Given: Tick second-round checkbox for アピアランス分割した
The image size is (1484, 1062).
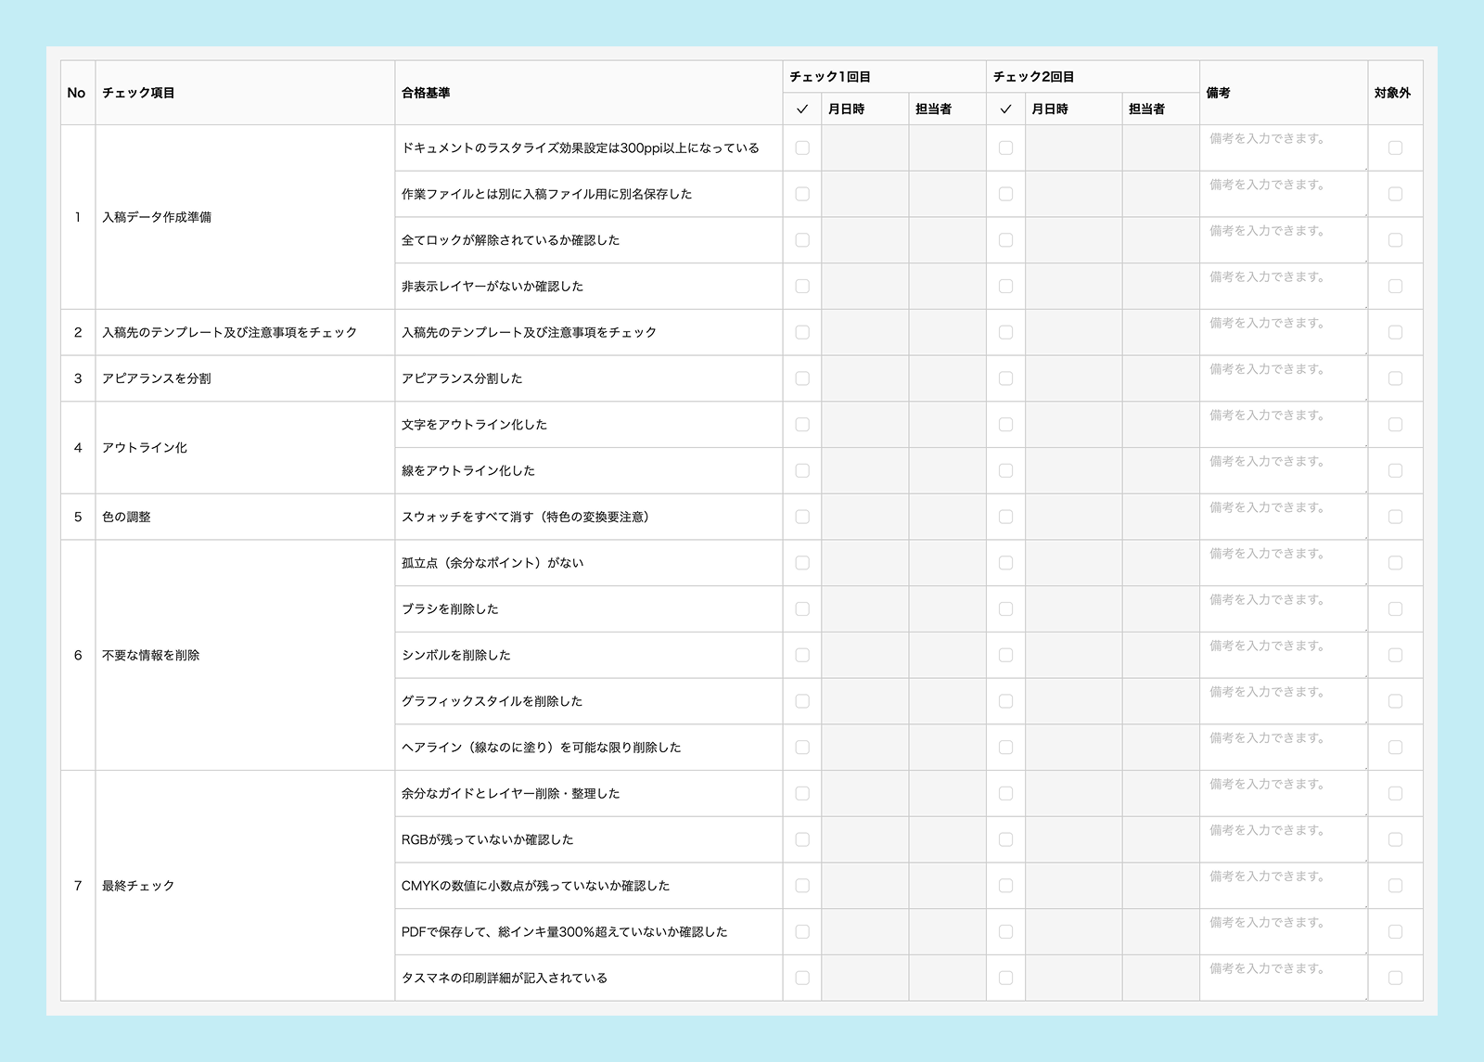Looking at the screenshot, I should pos(1005,378).
